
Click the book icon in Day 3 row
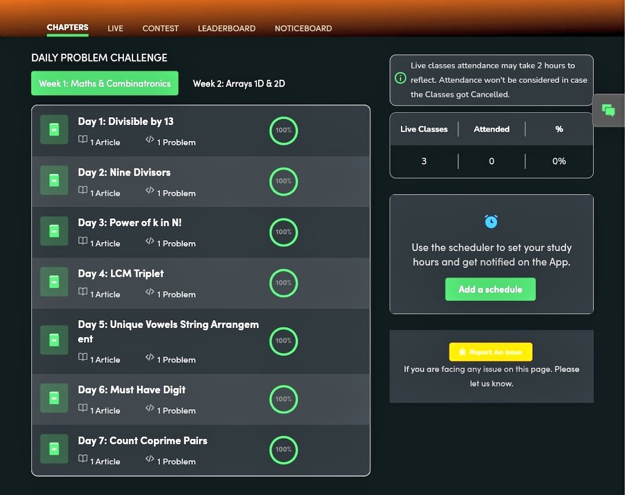(83, 241)
